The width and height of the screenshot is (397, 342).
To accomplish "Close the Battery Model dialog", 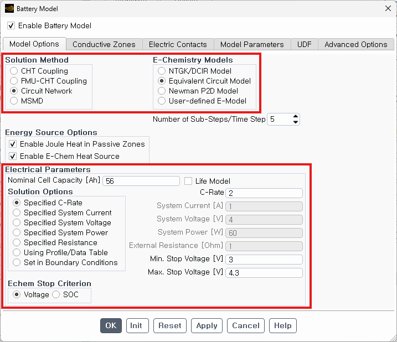I will point(387,9).
